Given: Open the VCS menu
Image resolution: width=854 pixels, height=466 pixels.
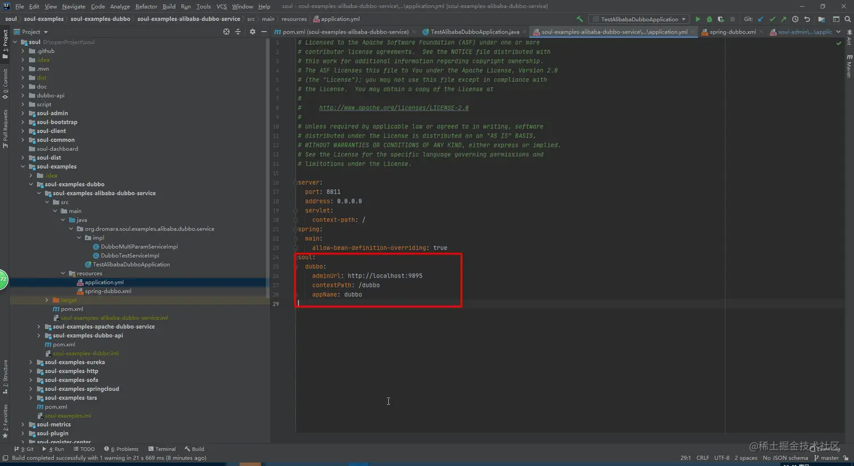Looking at the screenshot, I should [221, 6].
